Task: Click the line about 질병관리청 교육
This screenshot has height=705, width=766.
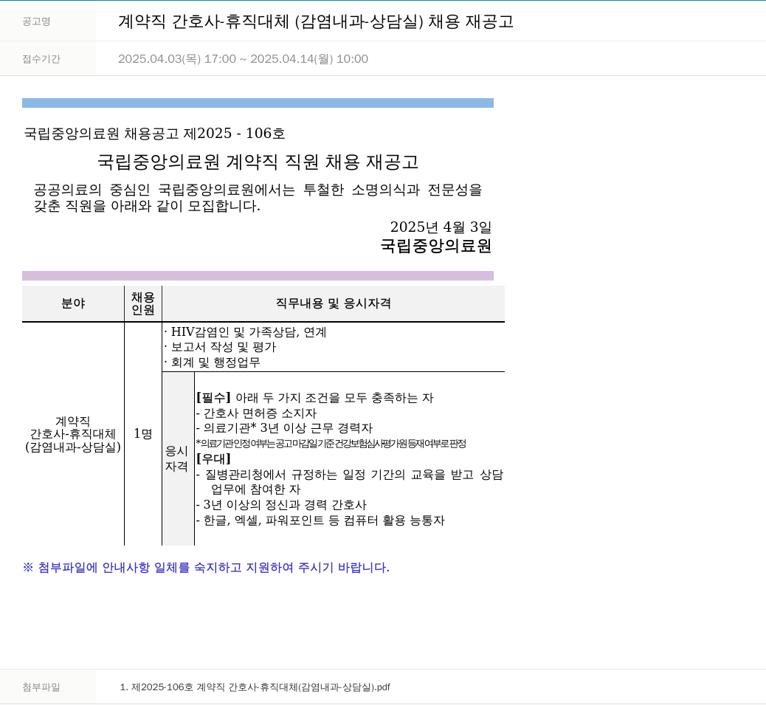Action: pyautogui.click(x=349, y=482)
